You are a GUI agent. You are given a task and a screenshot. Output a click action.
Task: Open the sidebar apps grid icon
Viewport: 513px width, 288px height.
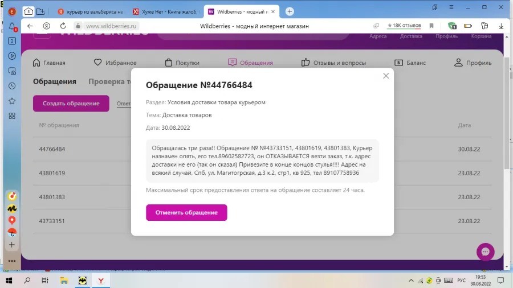pyautogui.click(x=12, y=116)
